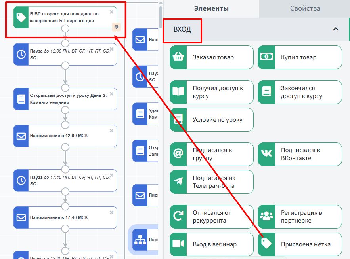
Task: Click the @ icon of Подписался в группу
Action: (178, 153)
